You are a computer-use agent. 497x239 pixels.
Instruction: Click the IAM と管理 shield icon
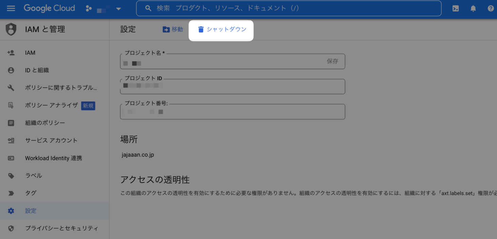[x=11, y=29]
